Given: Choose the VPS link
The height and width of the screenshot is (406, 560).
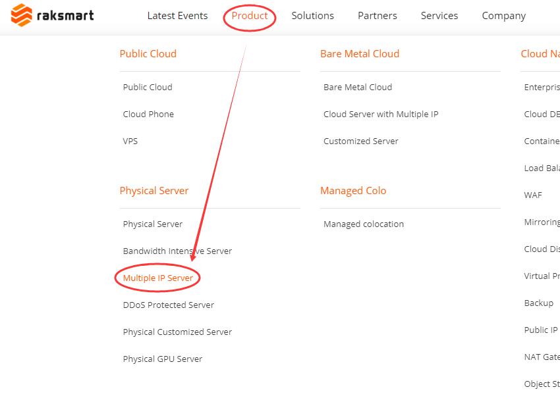Looking at the screenshot, I should tap(130, 141).
